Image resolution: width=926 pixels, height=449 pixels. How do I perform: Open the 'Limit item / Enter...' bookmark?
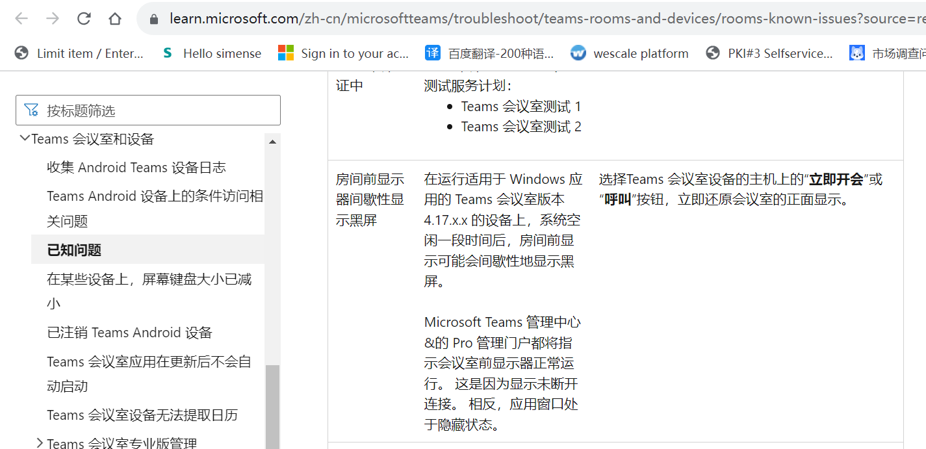pyautogui.click(x=79, y=53)
